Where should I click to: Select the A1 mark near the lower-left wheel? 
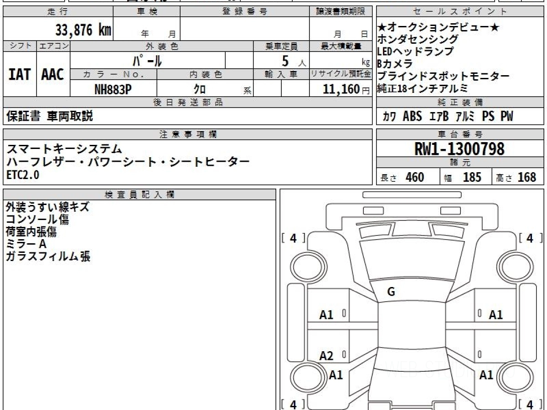coord(336,375)
